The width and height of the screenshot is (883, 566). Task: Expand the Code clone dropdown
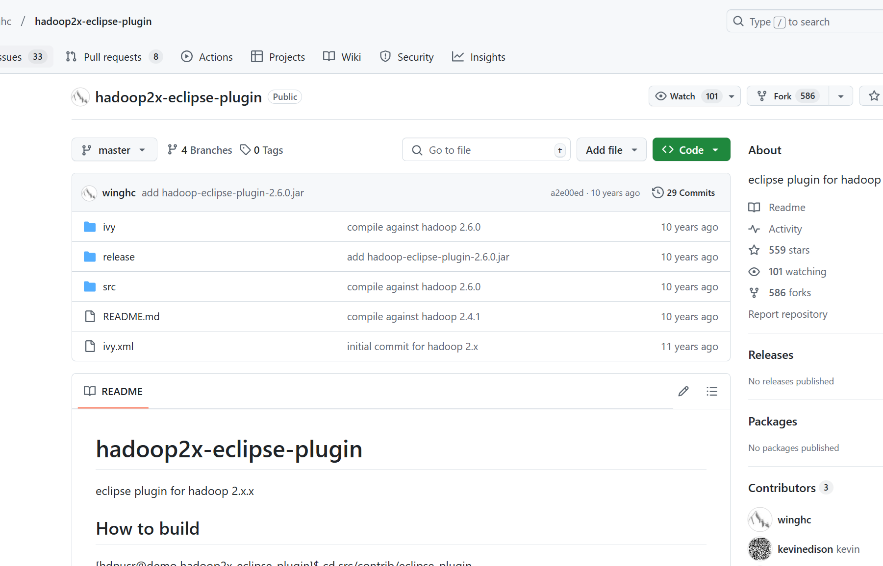click(x=691, y=150)
